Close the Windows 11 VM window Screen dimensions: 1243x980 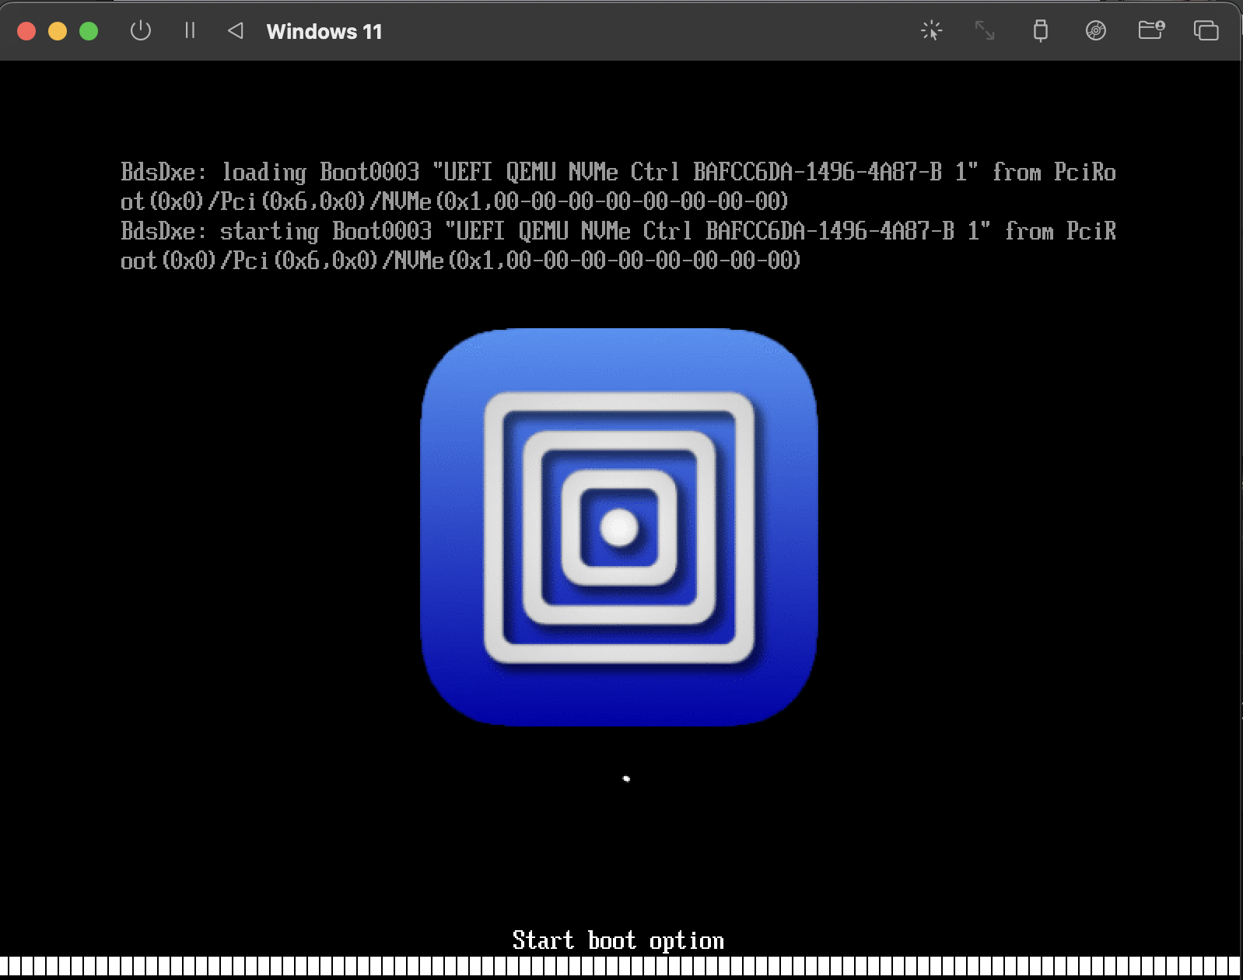pos(26,31)
